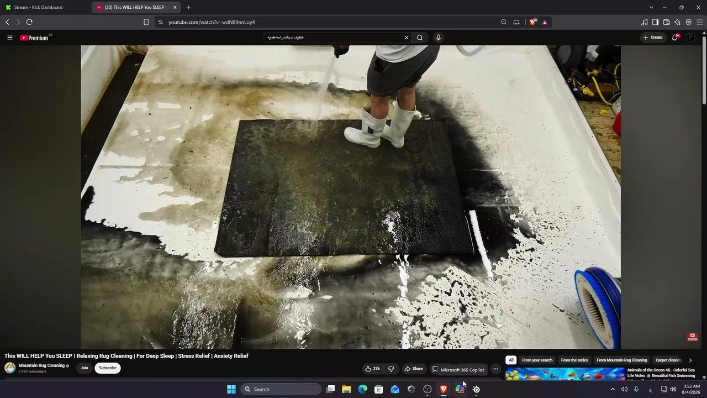Select the All filter chip

click(511, 360)
